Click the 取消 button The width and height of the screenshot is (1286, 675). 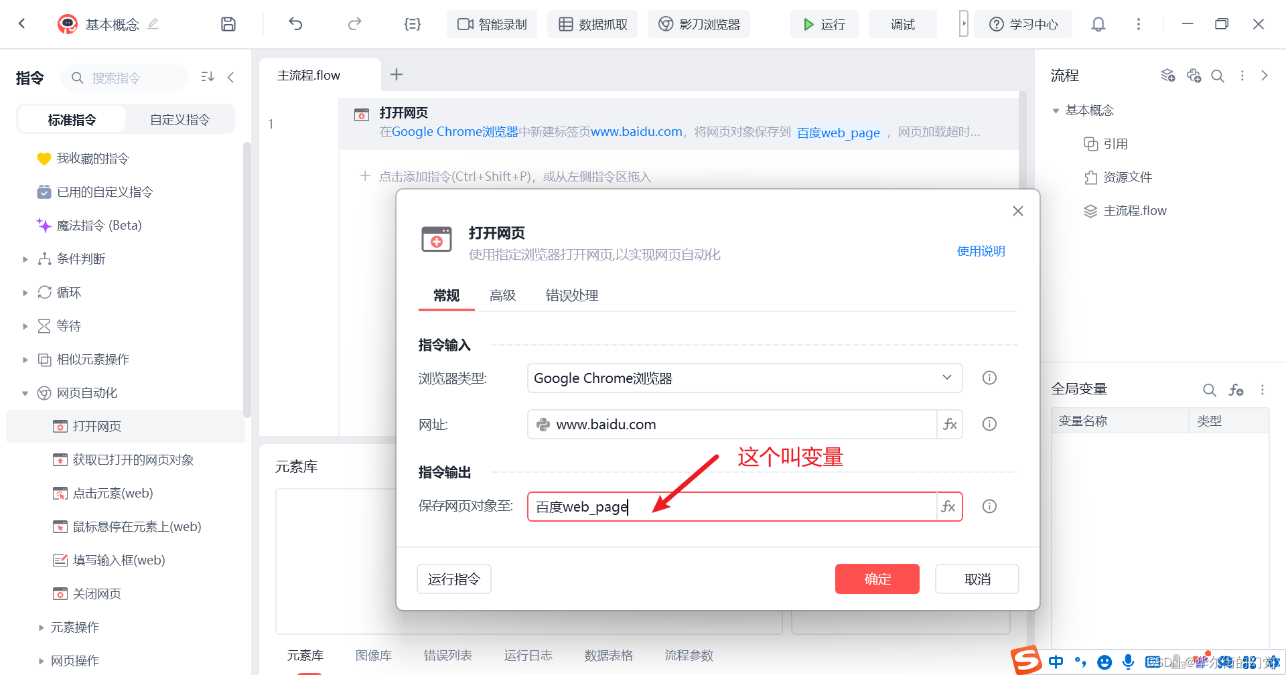977,579
